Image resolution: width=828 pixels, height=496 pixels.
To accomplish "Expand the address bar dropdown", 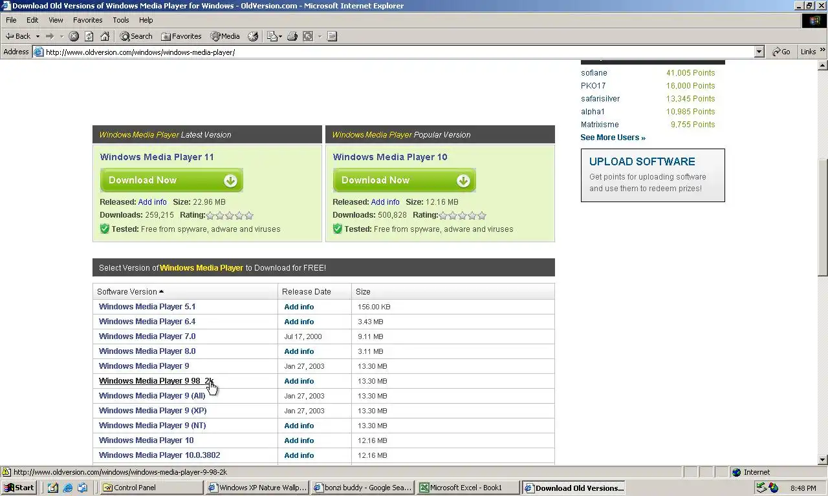I will click(759, 52).
